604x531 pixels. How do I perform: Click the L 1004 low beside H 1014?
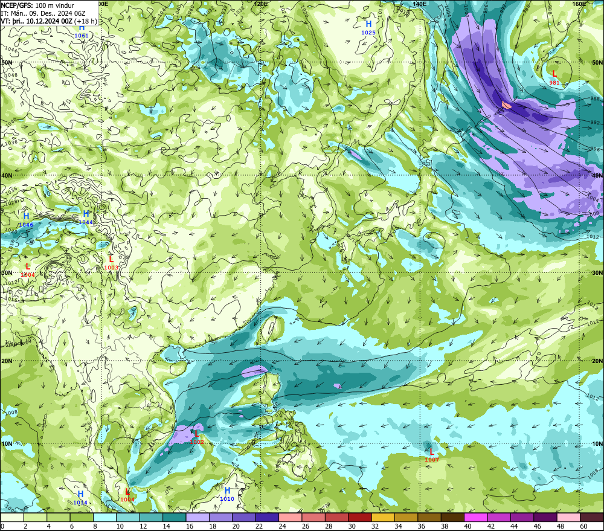click(x=127, y=495)
